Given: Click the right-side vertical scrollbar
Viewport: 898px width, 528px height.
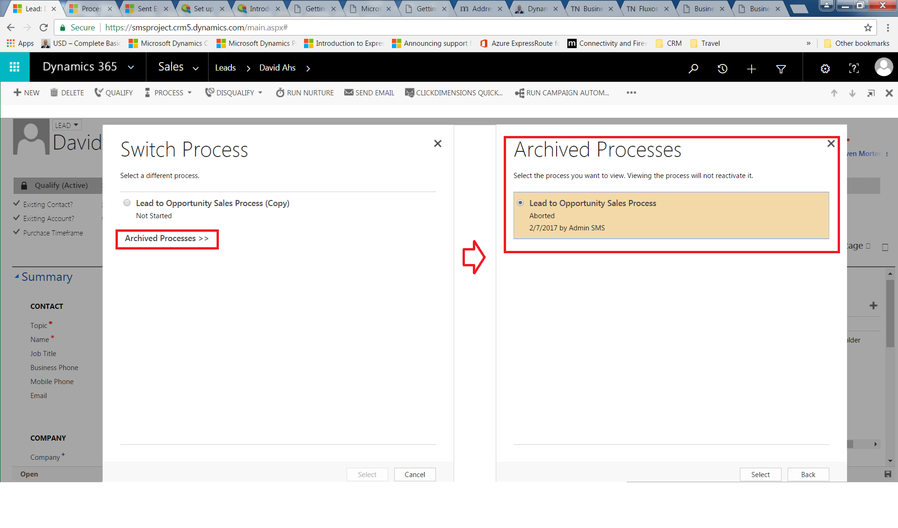Looking at the screenshot, I should pos(890,313).
